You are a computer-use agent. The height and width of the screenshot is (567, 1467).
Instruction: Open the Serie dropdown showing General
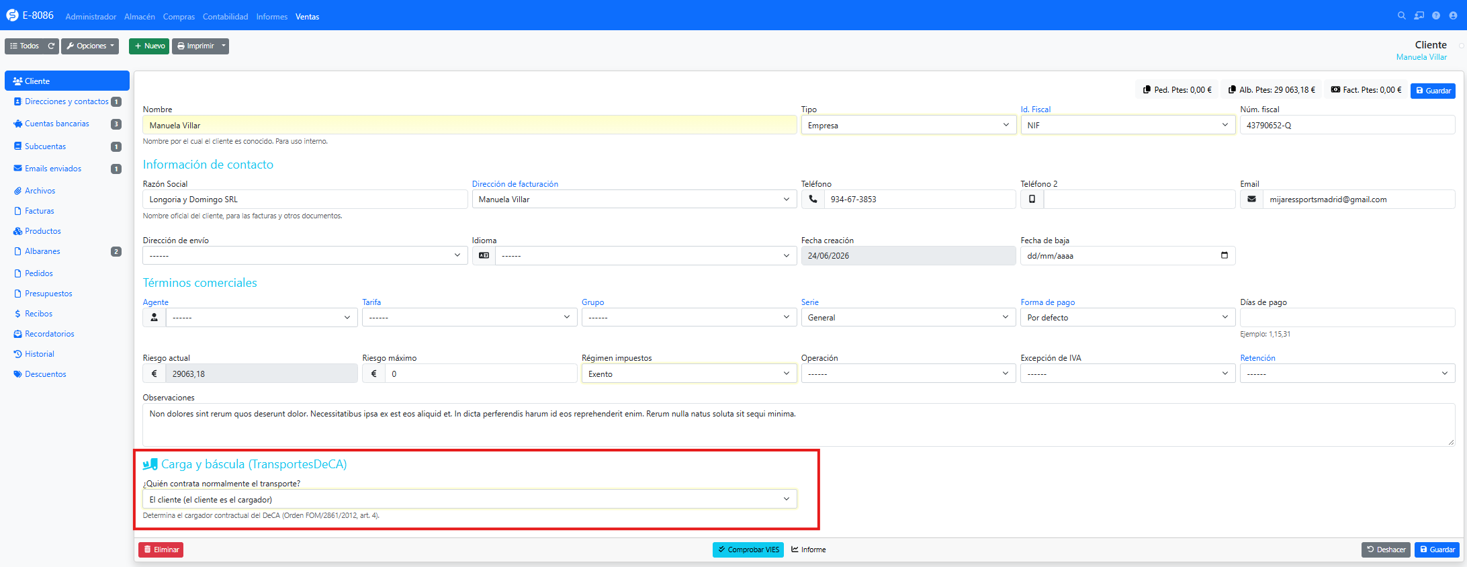909,317
